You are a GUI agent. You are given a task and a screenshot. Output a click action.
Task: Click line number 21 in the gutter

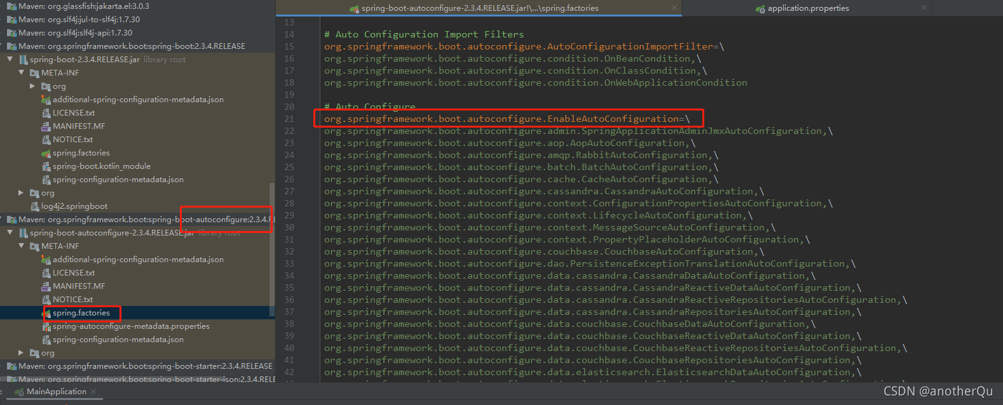289,119
